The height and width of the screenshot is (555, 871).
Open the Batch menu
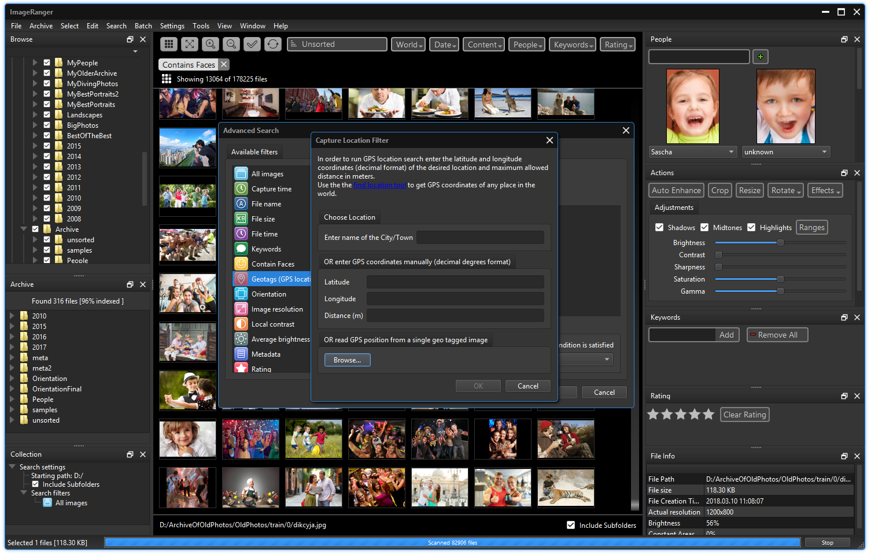point(143,26)
